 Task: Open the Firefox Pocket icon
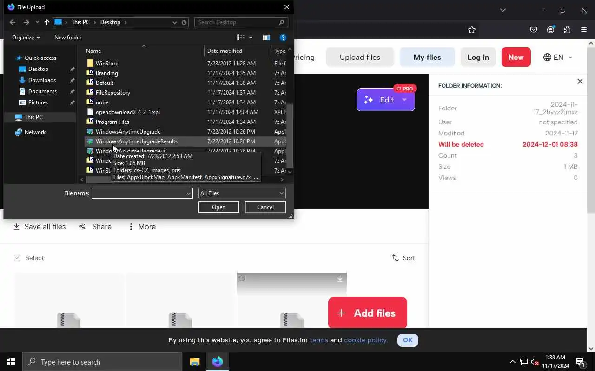pos(534,30)
